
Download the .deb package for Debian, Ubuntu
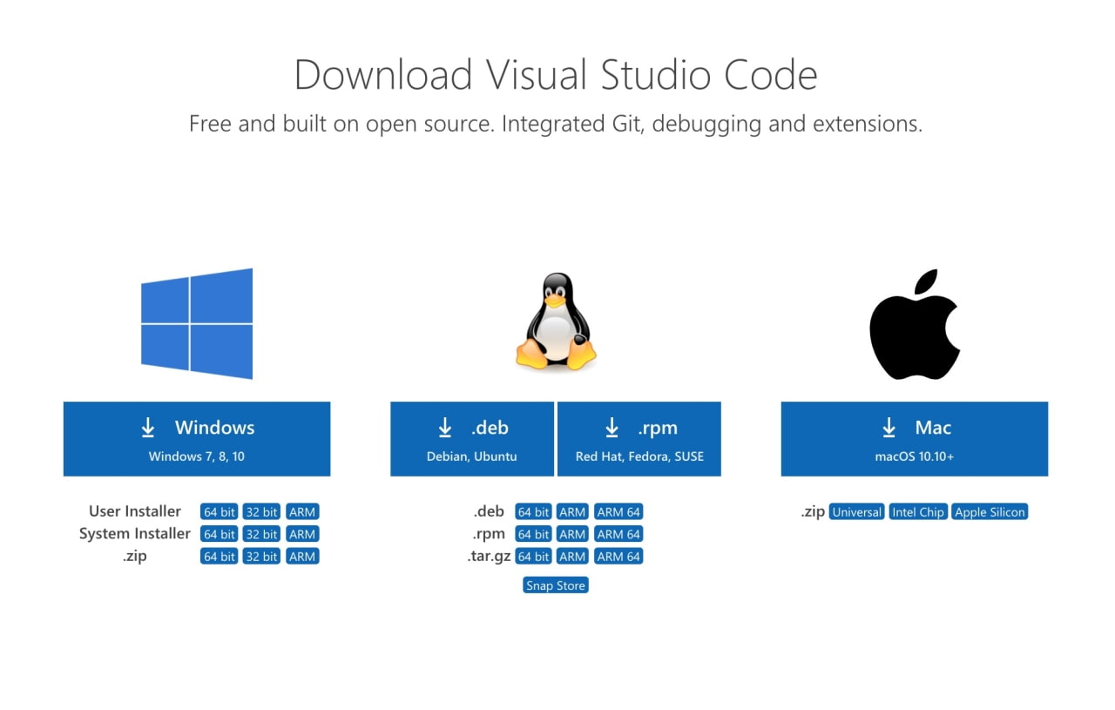(x=471, y=439)
